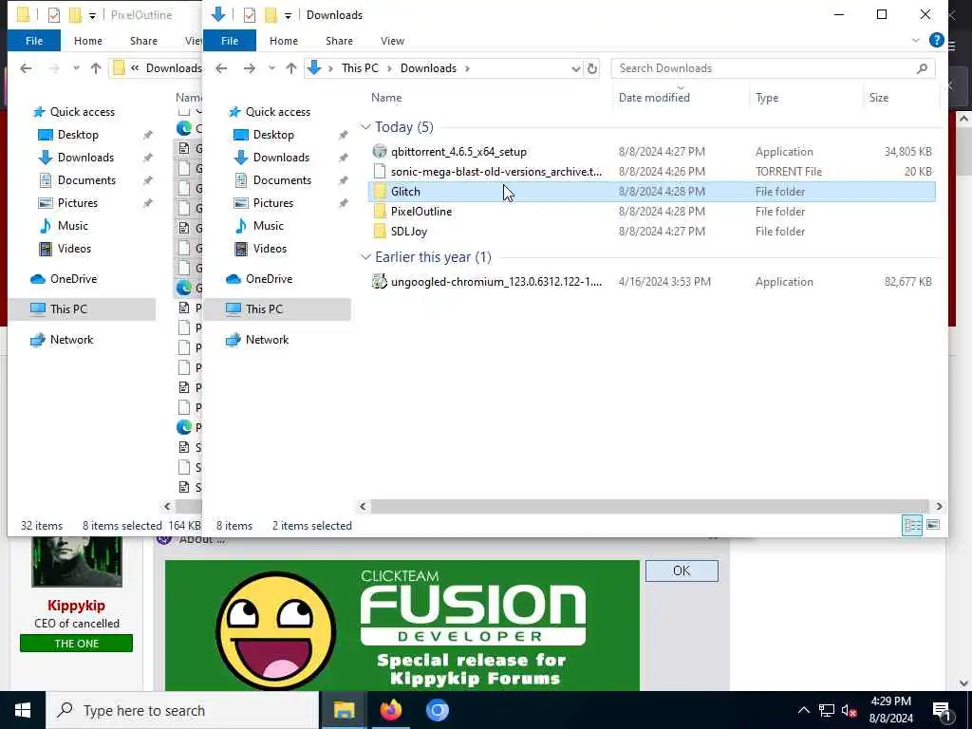Select the PixelOutline folder
This screenshot has height=729, width=972.
tap(651, 212)
